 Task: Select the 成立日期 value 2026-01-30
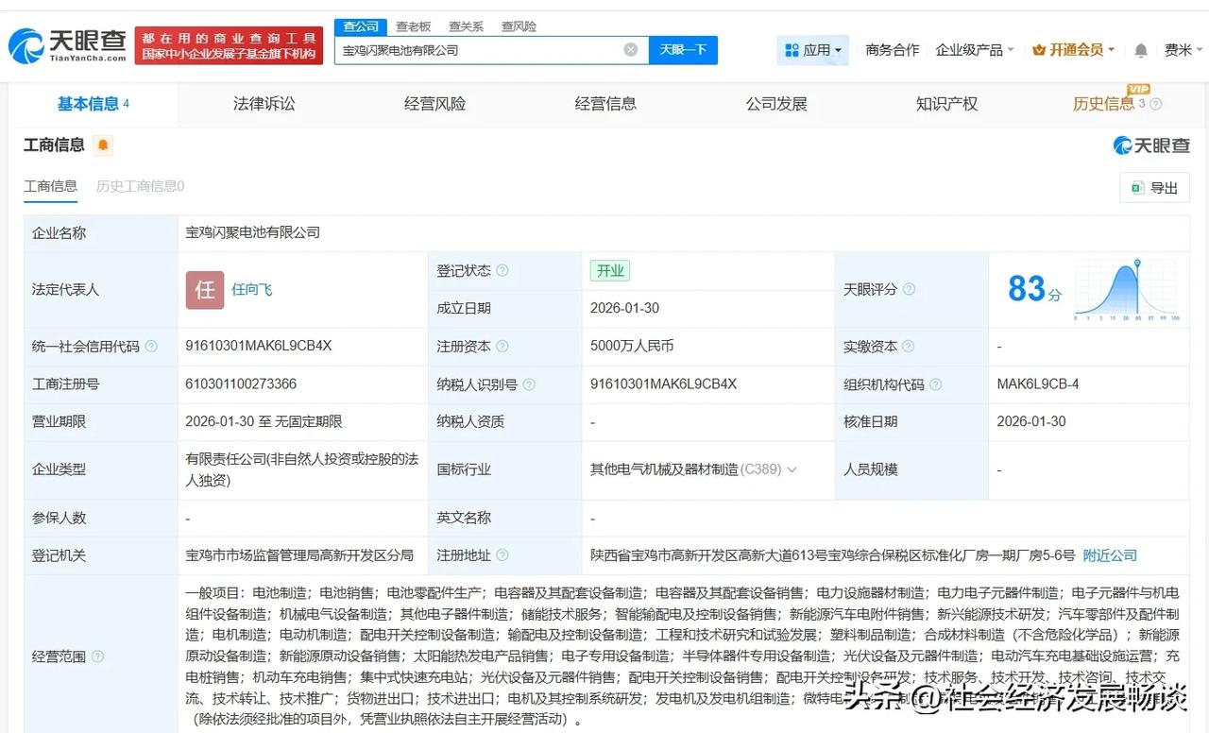pyautogui.click(x=625, y=308)
